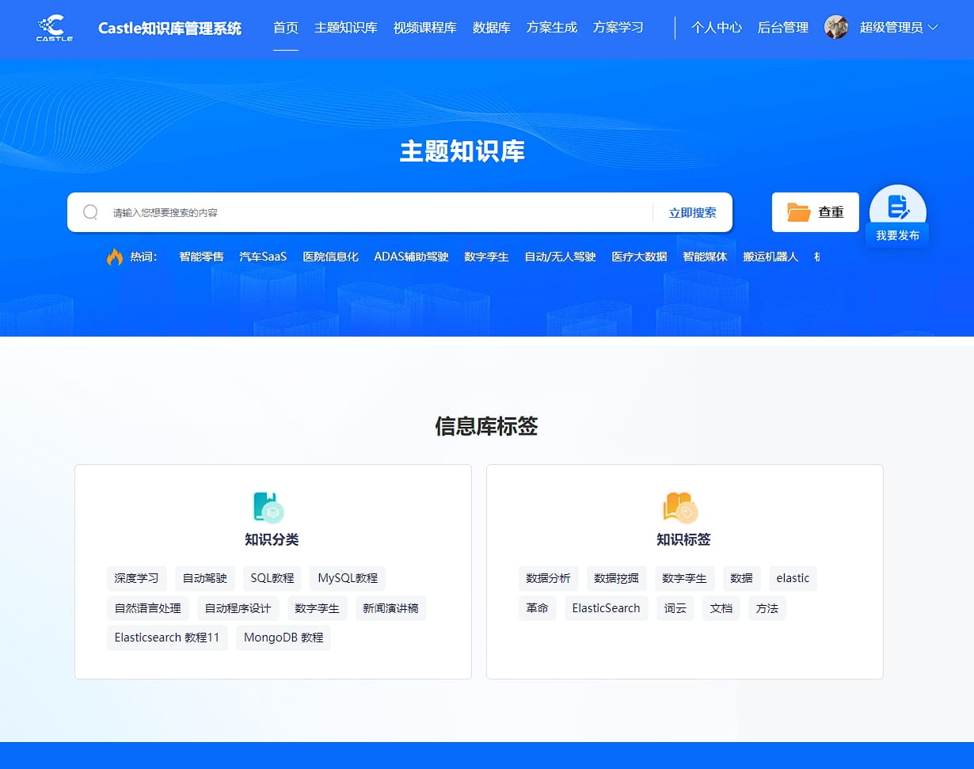Click the 我要发布 publish document icon

coord(897,207)
